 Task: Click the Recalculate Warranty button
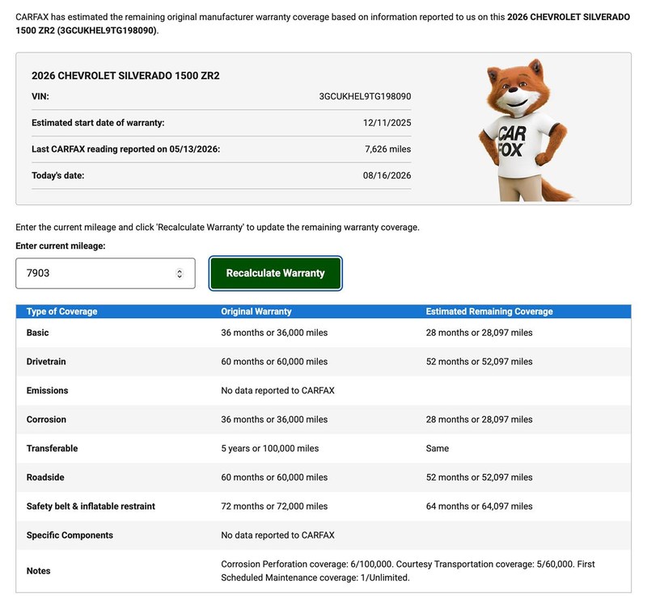[275, 273]
